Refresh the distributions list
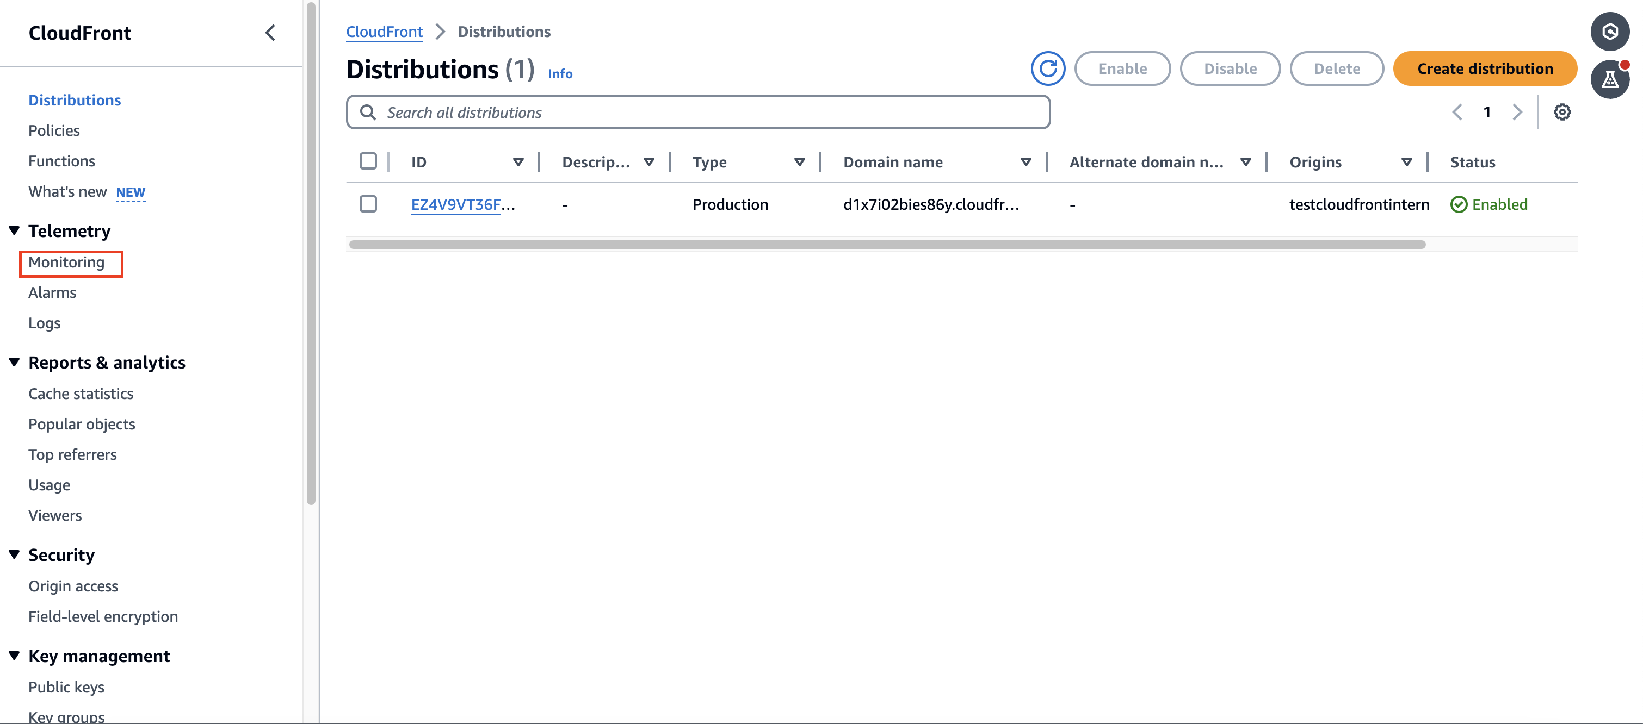1643x724 pixels. 1047,68
